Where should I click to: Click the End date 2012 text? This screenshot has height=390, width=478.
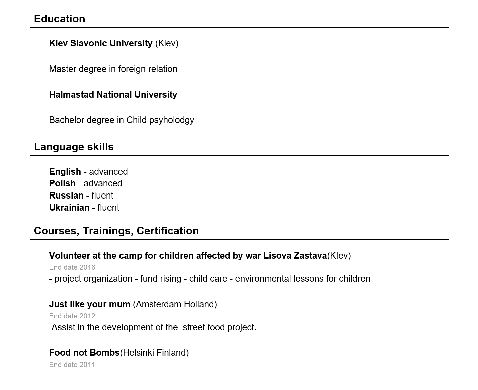(72, 316)
